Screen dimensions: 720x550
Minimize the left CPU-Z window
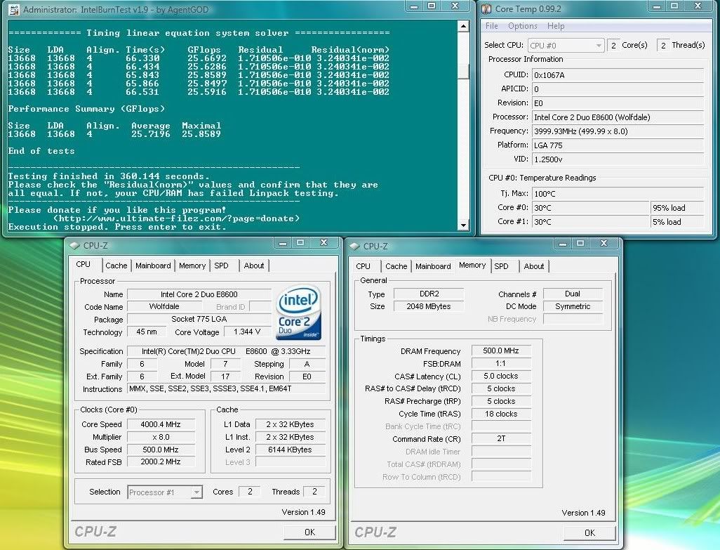coord(283,243)
